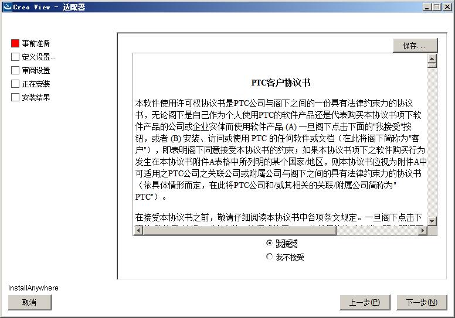Screen dimensions: 455x318
Task: Go back with 上一步(P)
Action: click(365, 302)
